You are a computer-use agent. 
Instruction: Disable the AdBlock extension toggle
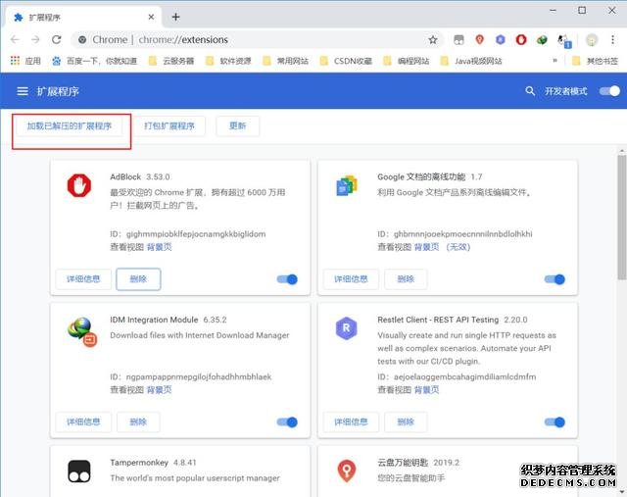(287, 279)
